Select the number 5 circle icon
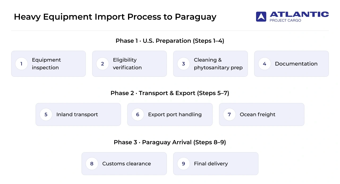340x184 pixels. [46, 114]
